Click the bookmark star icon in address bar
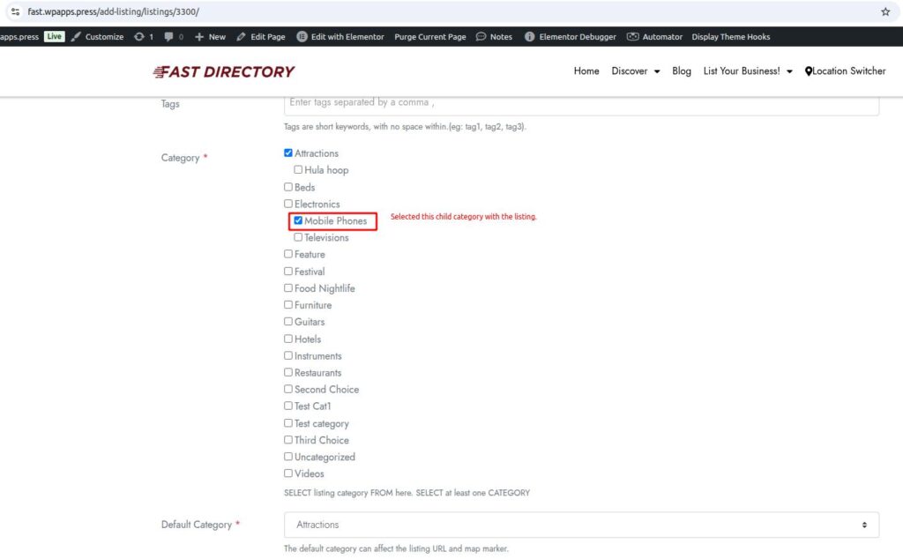Screen dimensions: 903x559 (x=885, y=11)
